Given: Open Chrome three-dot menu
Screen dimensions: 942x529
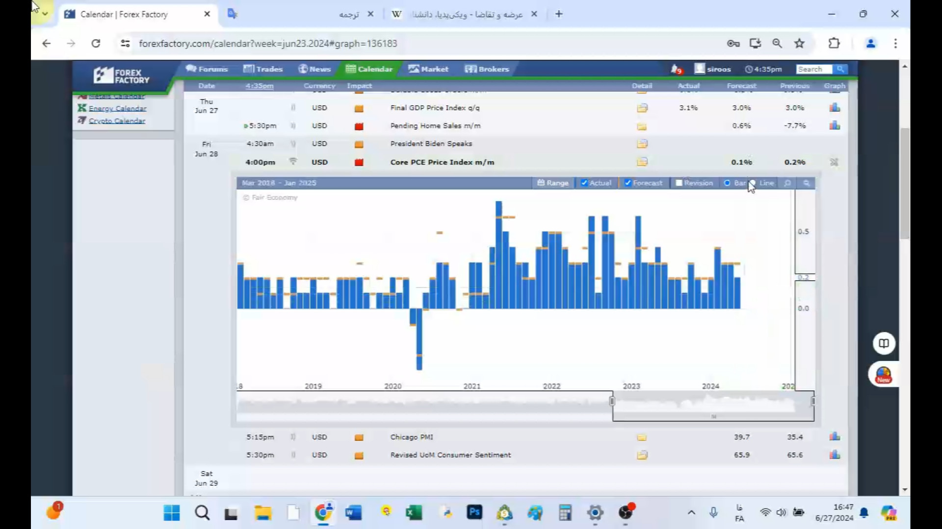Looking at the screenshot, I should 895,43.
